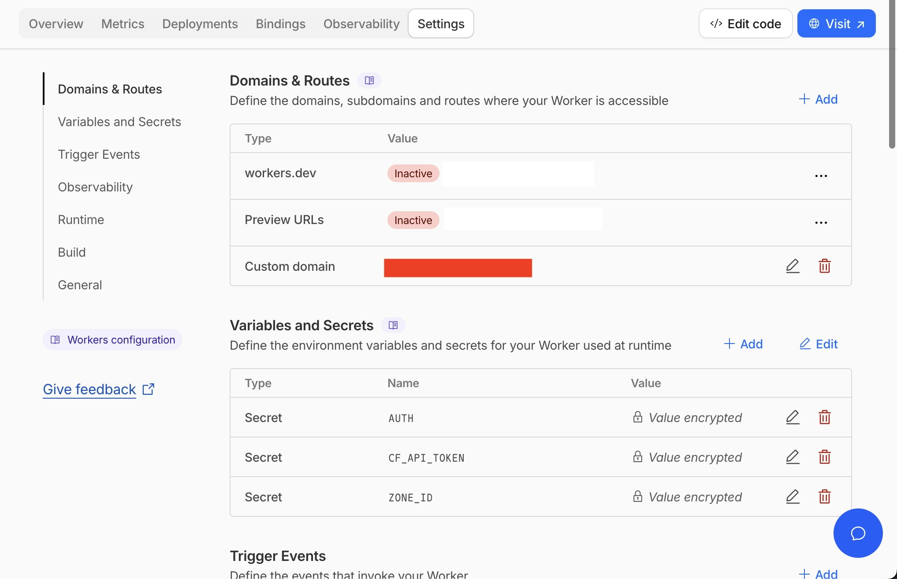Add a new variable or secret
The height and width of the screenshot is (579, 897).
tap(743, 344)
